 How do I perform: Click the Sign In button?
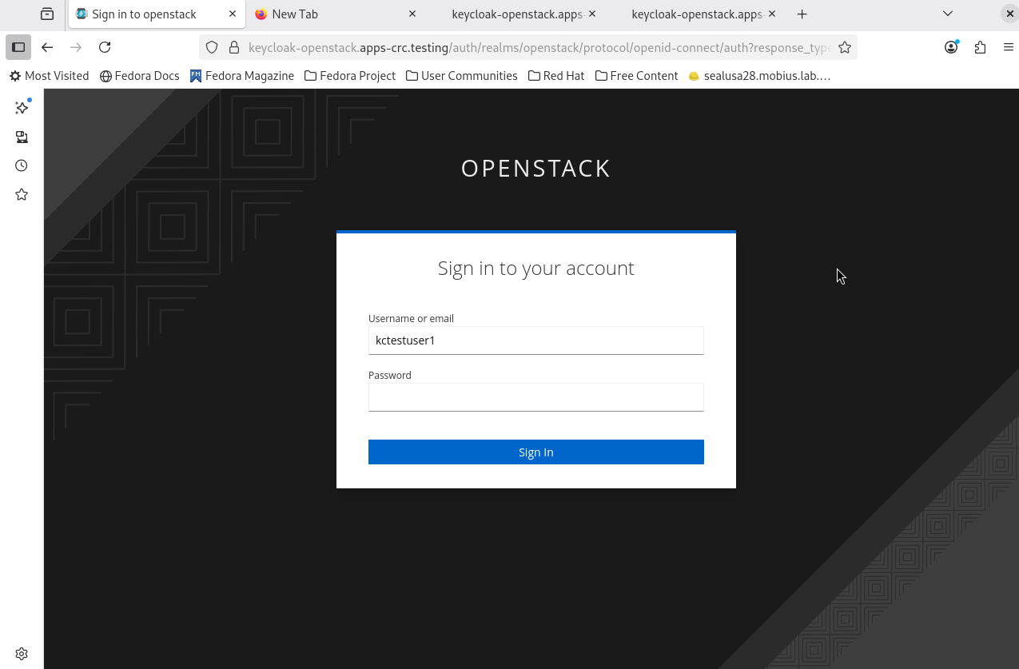click(535, 452)
